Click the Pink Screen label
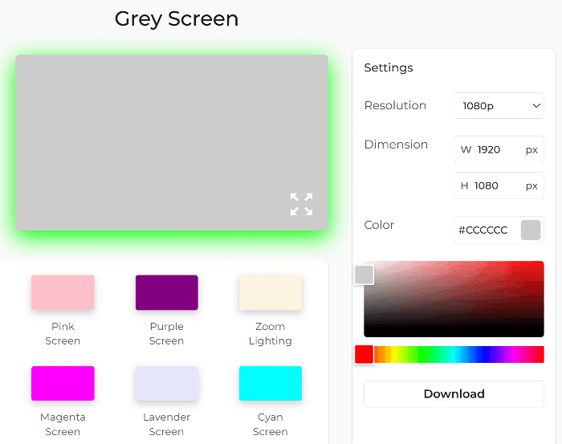The height and width of the screenshot is (444, 562). [63, 334]
